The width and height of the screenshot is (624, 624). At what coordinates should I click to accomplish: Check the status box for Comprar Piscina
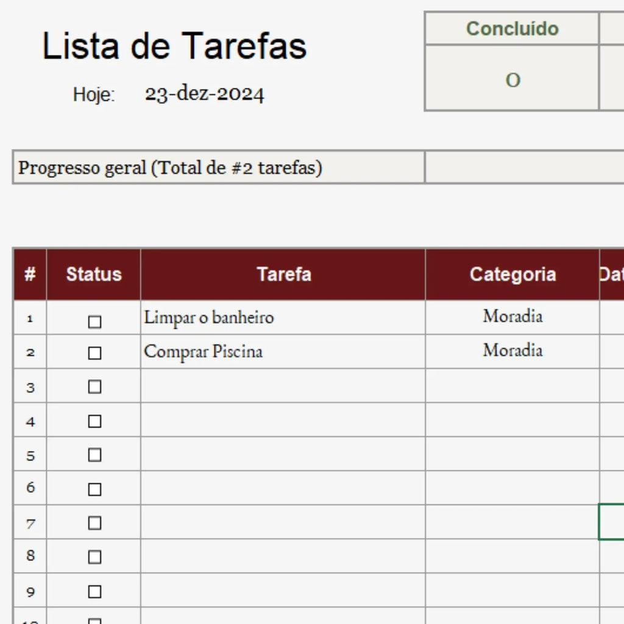coord(94,353)
